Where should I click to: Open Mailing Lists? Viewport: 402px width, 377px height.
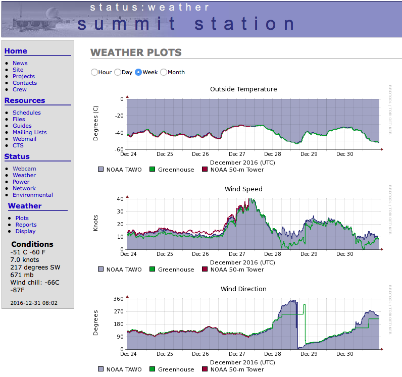[29, 132]
